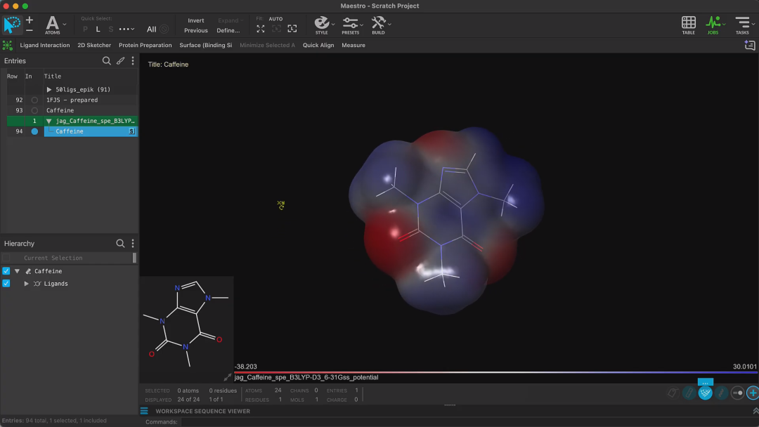Expand the Workspace Sequence Viewer chevron
Screen dimensions: 759x427
coord(755,411)
